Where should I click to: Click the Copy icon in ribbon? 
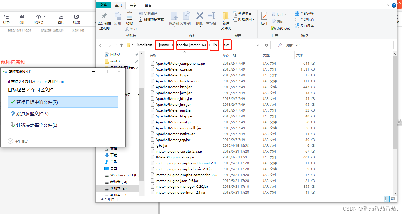pyautogui.click(x=118, y=16)
